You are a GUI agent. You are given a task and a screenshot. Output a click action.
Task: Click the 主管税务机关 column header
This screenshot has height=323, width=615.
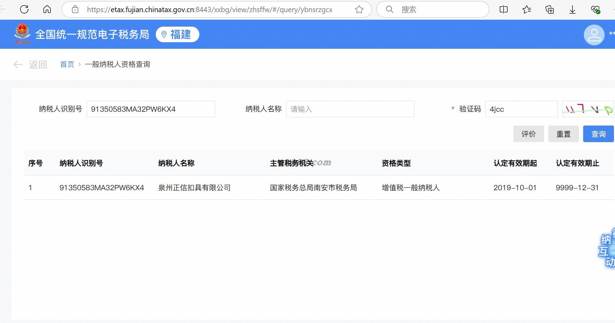pyautogui.click(x=291, y=163)
